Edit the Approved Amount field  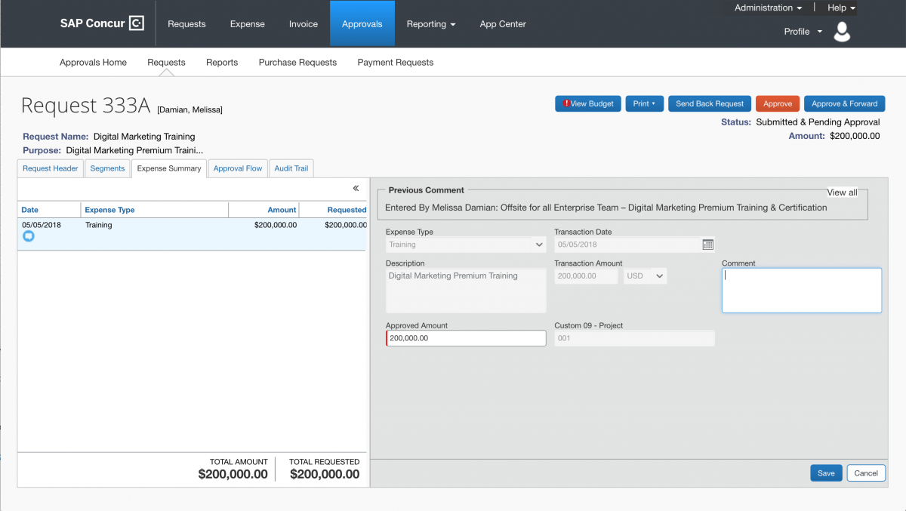pyautogui.click(x=465, y=337)
